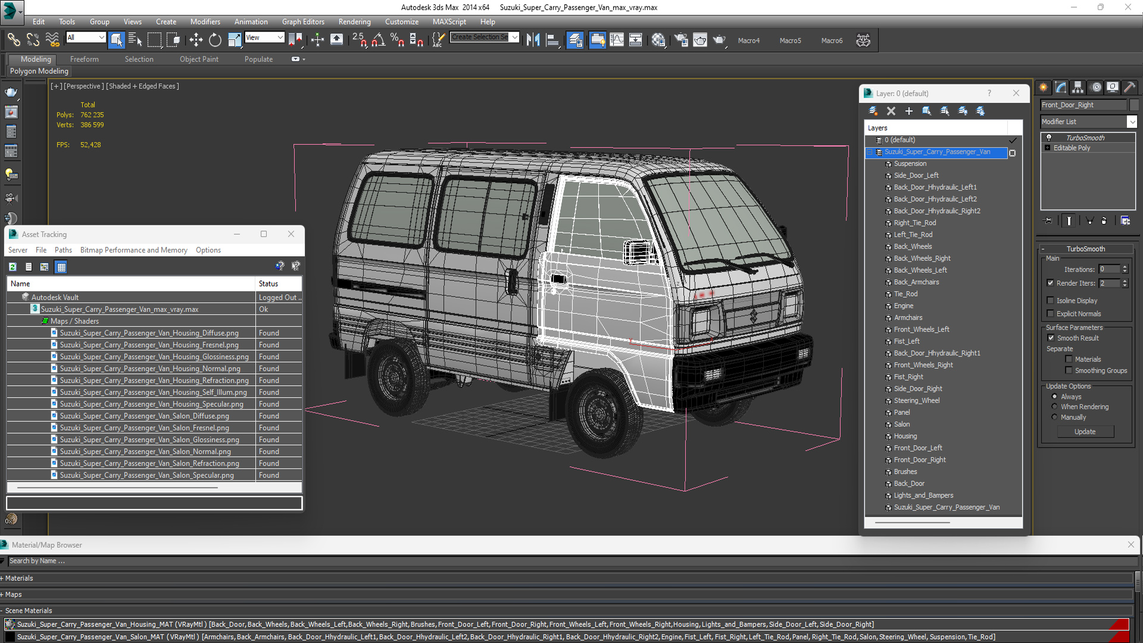Open the Material Editor toolbar icon
This screenshot has width=1143, height=643.
[658, 40]
